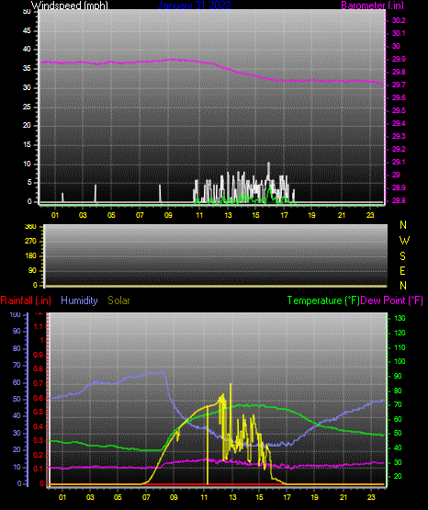
Task: Click hour 11 on the windspeed chart axis
Action: tap(199, 215)
